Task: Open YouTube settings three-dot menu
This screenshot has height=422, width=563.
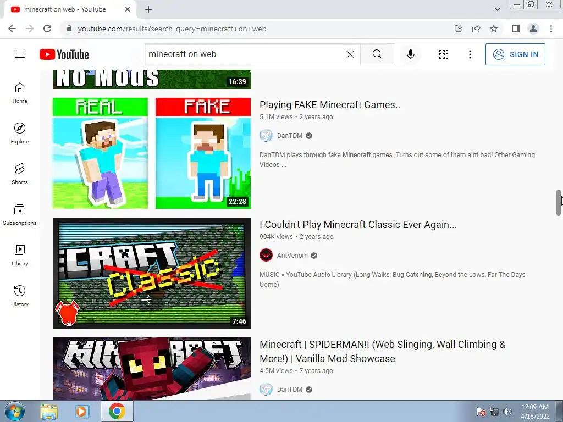Action: (470, 54)
